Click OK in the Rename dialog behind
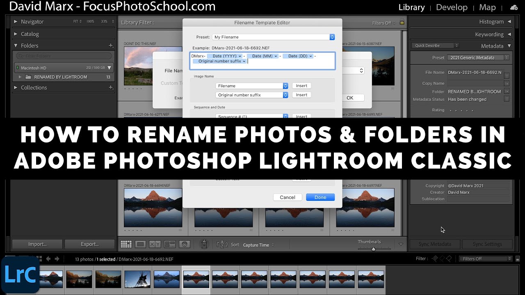 [350, 98]
